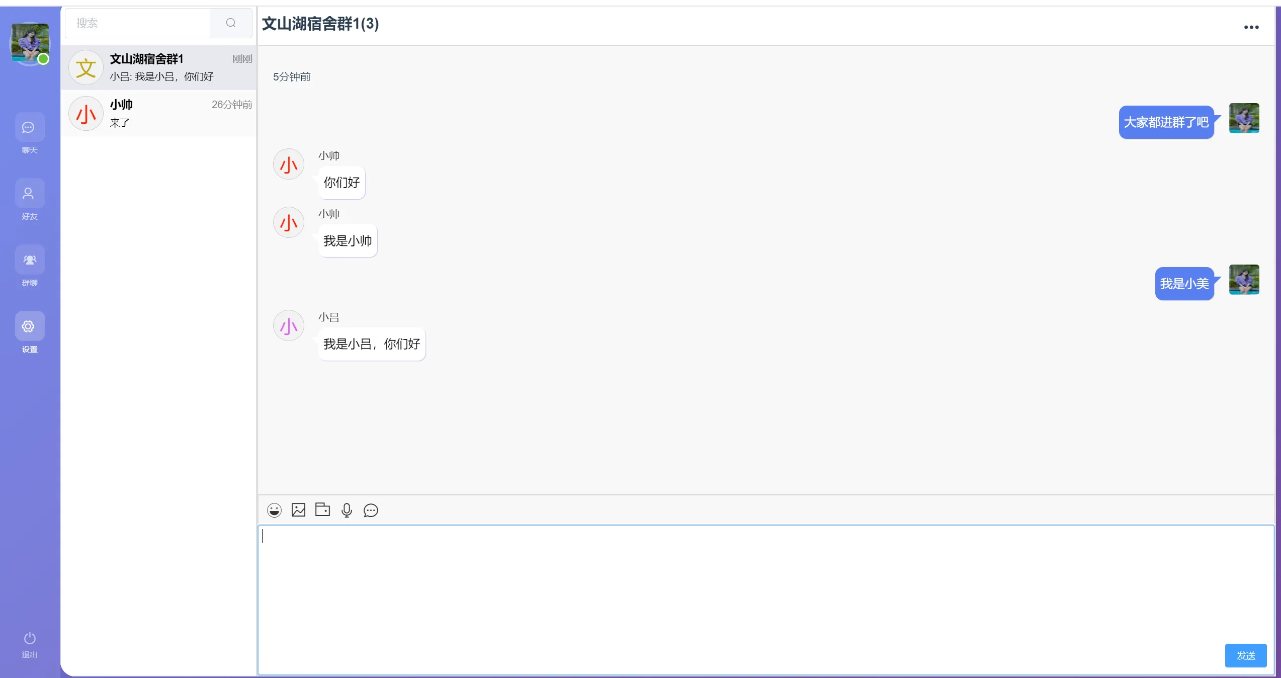Screen dimensions: 1281x678
Task: Open the three-dots group options menu
Action: (x=1251, y=27)
